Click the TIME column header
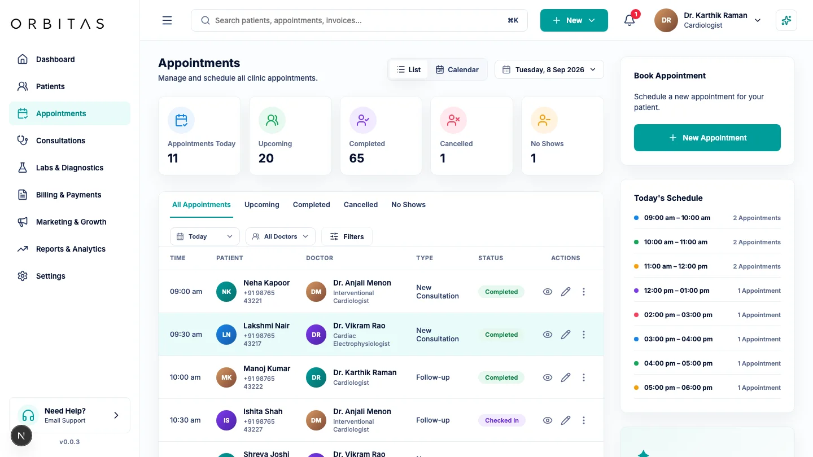This screenshot has width=813, height=457. pos(178,258)
